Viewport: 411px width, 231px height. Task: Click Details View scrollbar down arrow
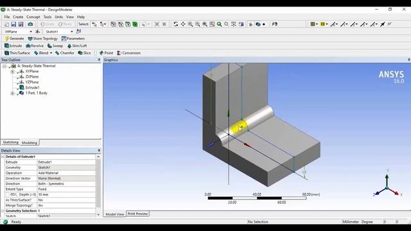click(98, 214)
